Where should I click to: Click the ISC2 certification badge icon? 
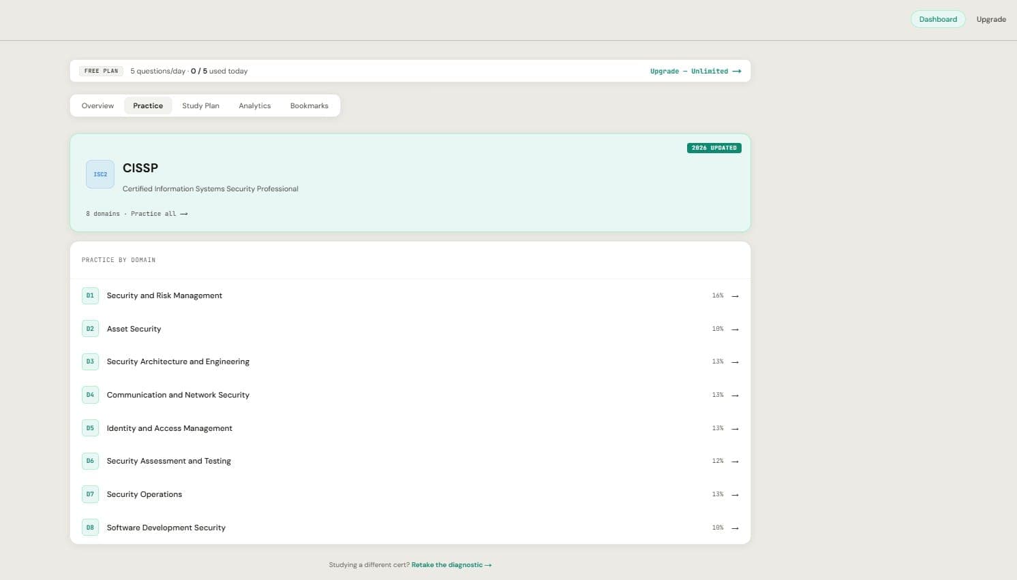pyautogui.click(x=100, y=174)
